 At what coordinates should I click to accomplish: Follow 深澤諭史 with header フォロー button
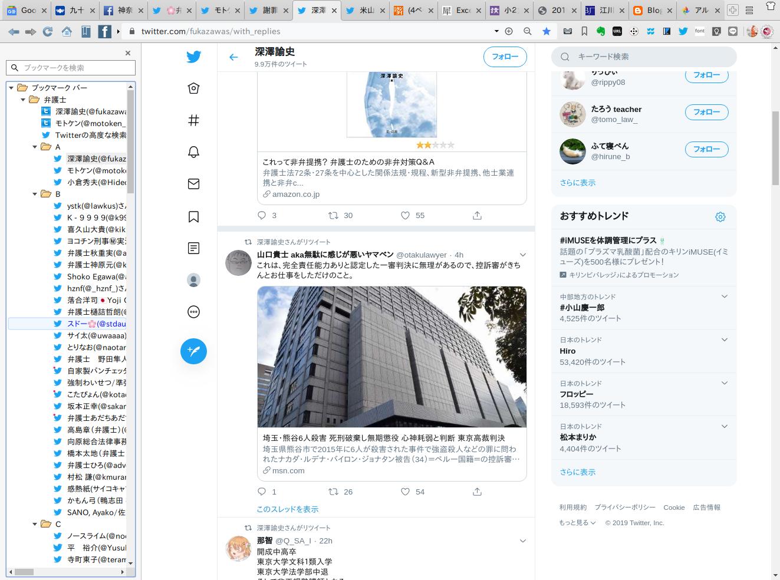click(505, 57)
